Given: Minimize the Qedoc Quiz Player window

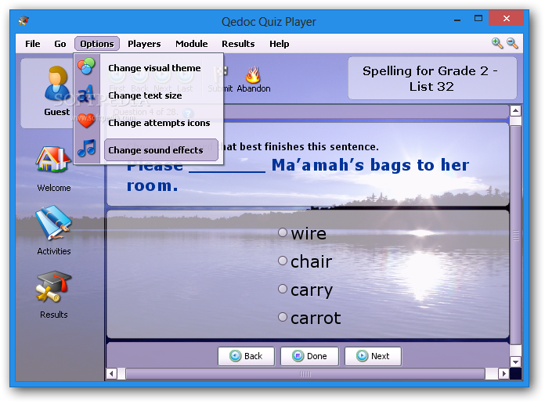Looking at the screenshot, I should [457, 19].
